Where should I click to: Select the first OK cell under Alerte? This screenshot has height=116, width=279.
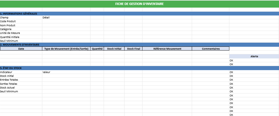(254, 60)
